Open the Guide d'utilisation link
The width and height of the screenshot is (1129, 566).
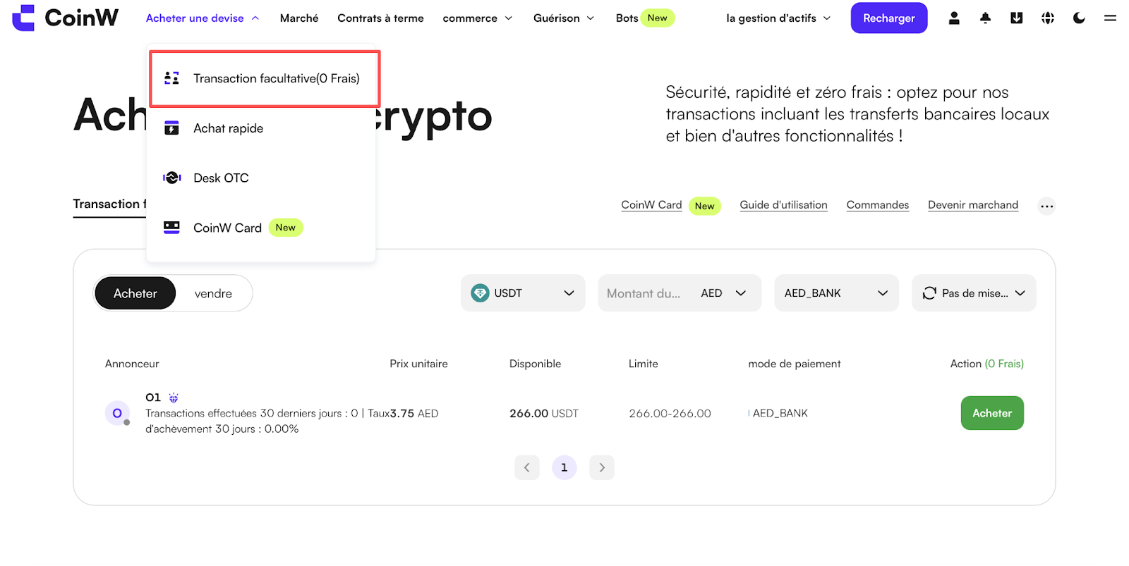783,205
